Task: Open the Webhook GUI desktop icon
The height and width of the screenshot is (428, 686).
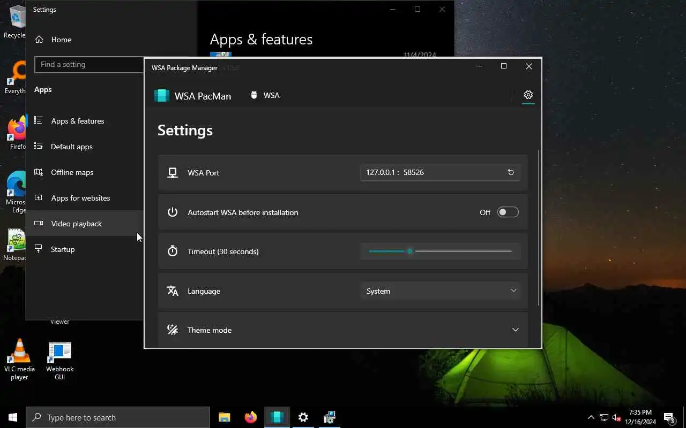Action: [x=59, y=361]
